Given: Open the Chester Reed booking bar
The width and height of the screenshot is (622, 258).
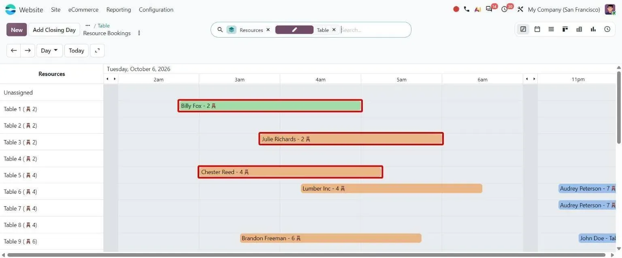Looking at the screenshot, I should tap(290, 172).
